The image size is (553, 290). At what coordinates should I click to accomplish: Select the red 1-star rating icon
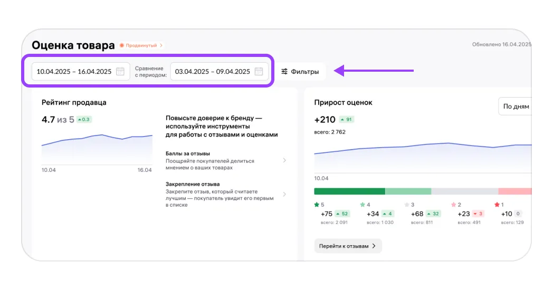(497, 205)
